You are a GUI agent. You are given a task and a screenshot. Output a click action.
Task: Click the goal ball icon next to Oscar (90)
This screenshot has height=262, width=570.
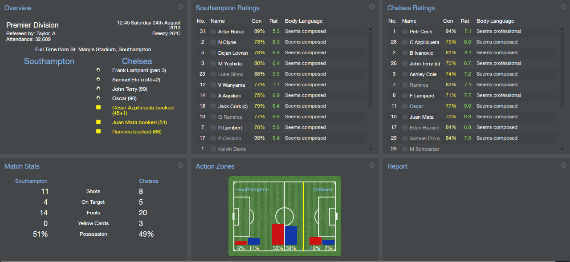point(98,98)
